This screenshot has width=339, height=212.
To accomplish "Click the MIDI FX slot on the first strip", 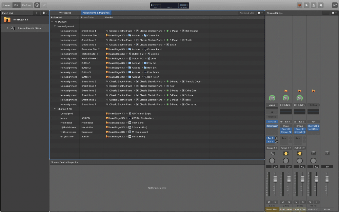I will pyautogui.click(x=272, y=117).
